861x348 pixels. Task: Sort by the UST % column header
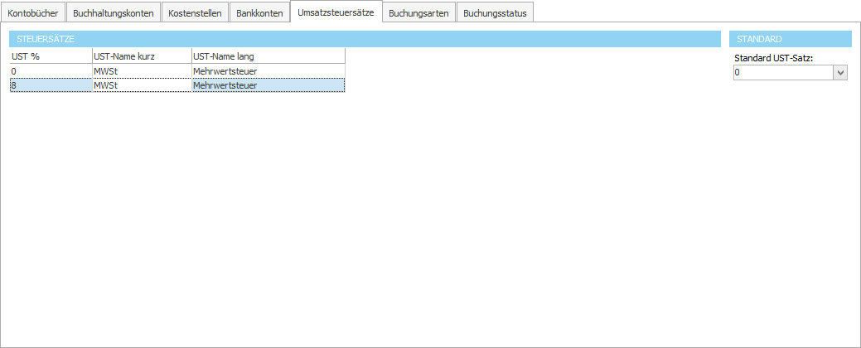50,56
